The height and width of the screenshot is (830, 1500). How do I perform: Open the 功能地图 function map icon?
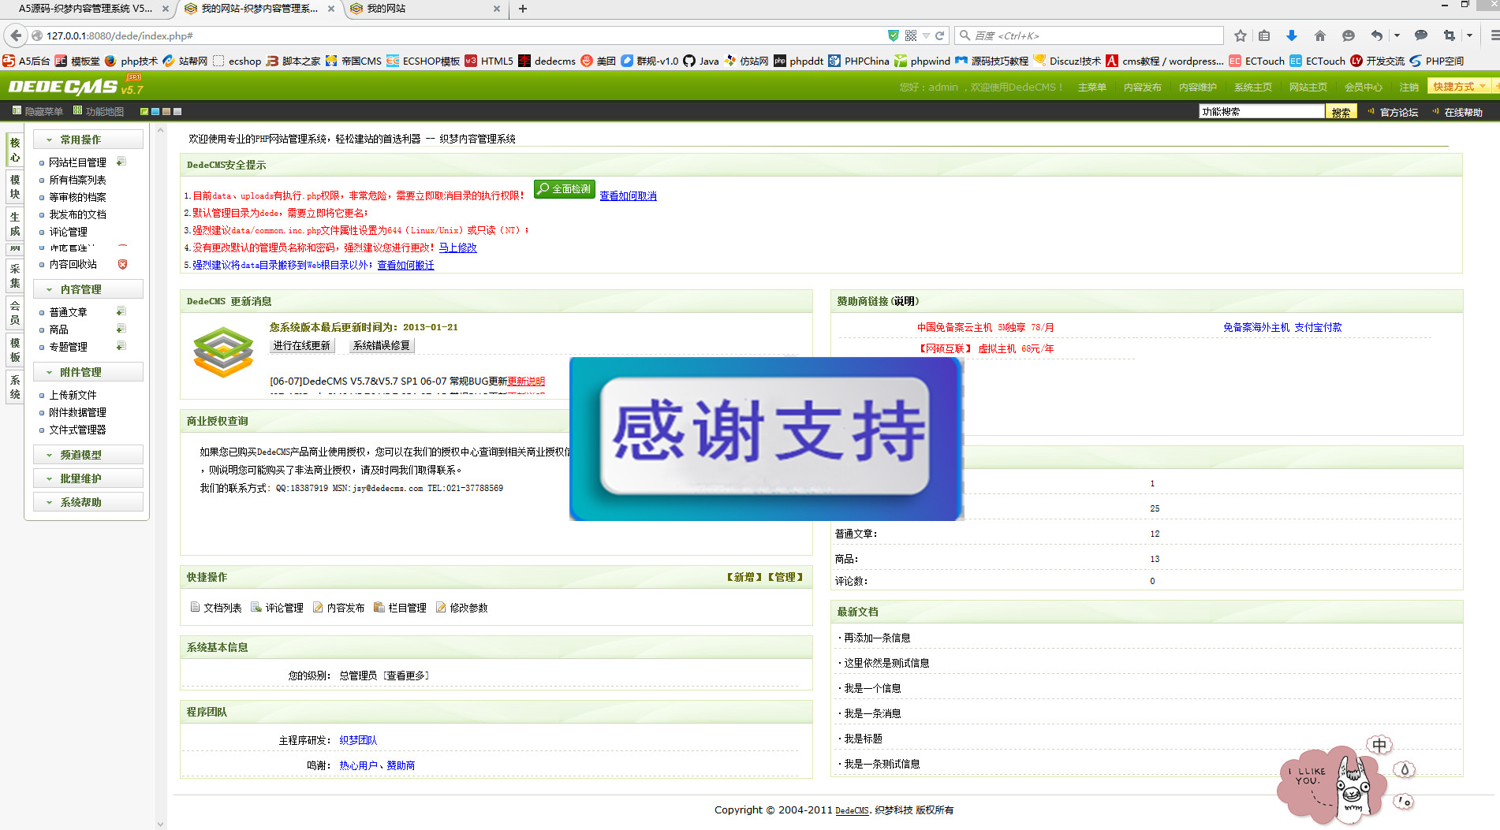(77, 111)
